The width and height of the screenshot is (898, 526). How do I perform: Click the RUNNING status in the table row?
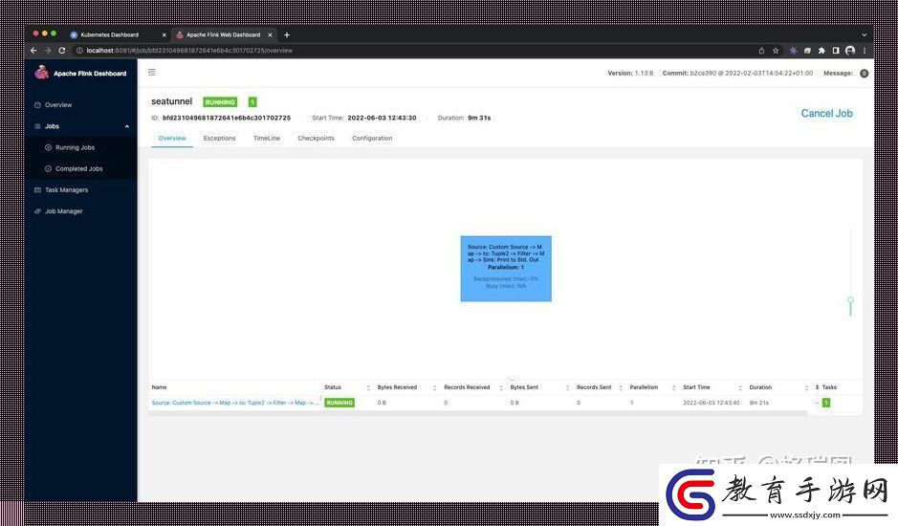coord(339,403)
